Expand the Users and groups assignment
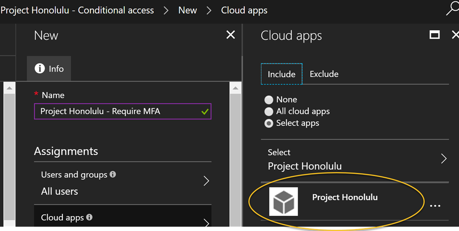The width and height of the screenshot is (459, 231). coord(123,183)
